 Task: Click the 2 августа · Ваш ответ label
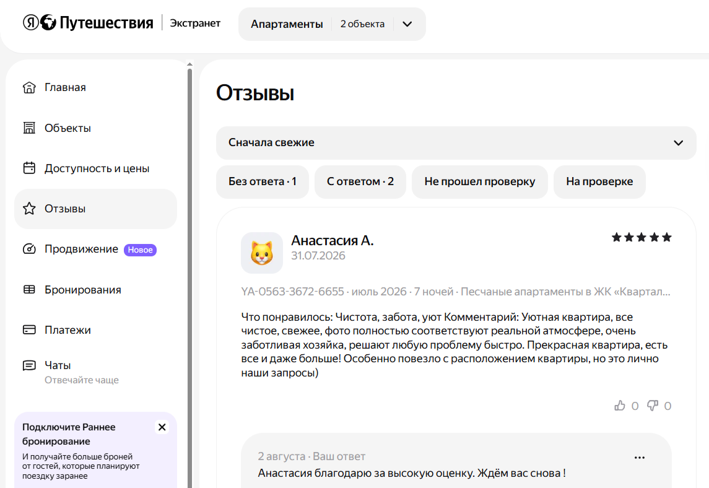coord(311,456)
